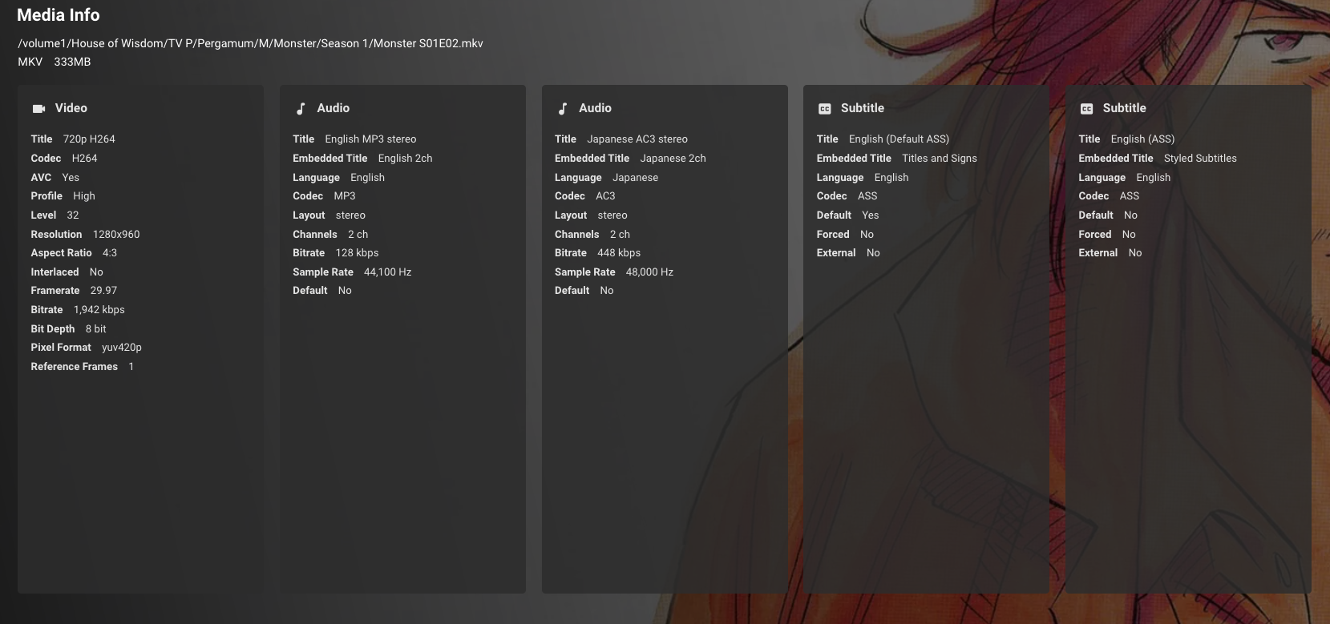Select the 720p H264 video title
This screenshot has height=624, width=1330.
coord(89,139)
